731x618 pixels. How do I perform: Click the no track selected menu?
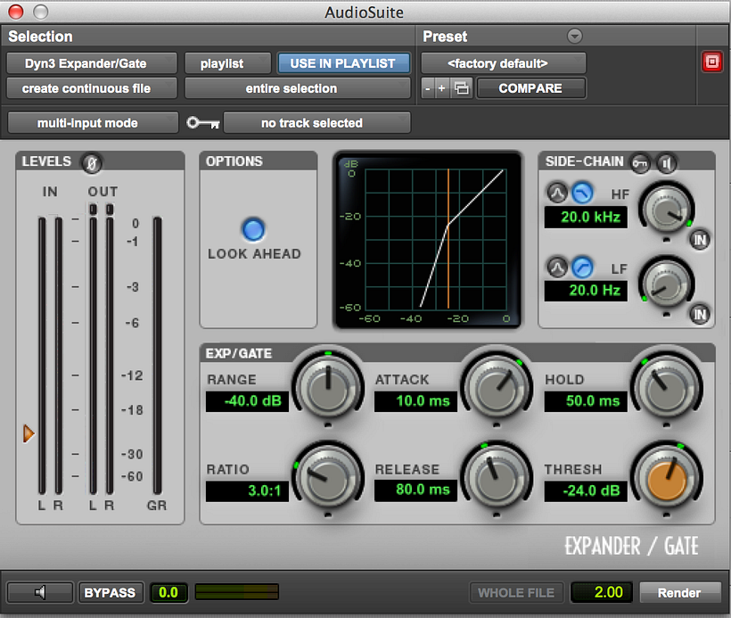[x=317, y=123]
